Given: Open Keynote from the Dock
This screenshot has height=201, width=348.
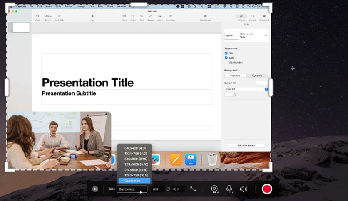Looking at the screenshot, I should click(x=191, y=159).
